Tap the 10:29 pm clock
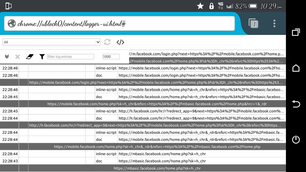The height and width of the screenshot is (172, 306). tap(271, 6)
